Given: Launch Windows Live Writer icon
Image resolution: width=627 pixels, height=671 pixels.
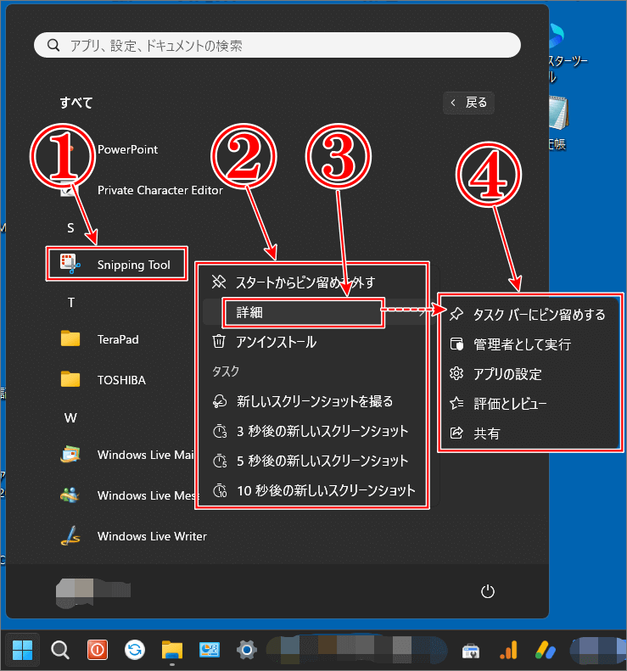Looking at the screenshot, I should [70, 536].
